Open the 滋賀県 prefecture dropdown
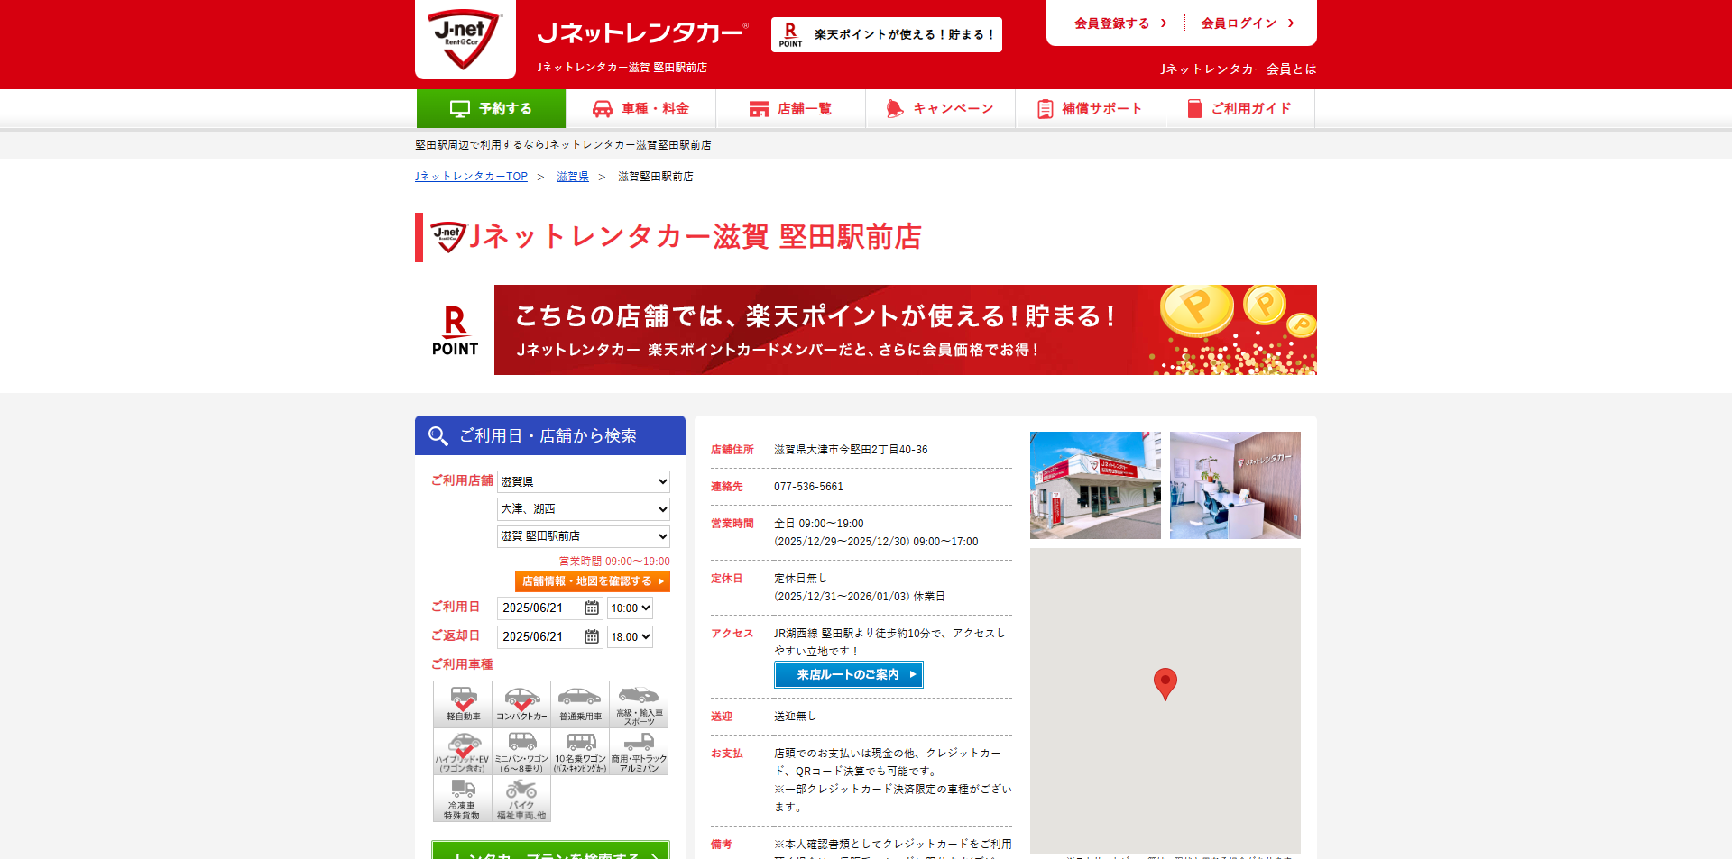This screenshot has height=859, width=1732. click(x=584, y=481)
